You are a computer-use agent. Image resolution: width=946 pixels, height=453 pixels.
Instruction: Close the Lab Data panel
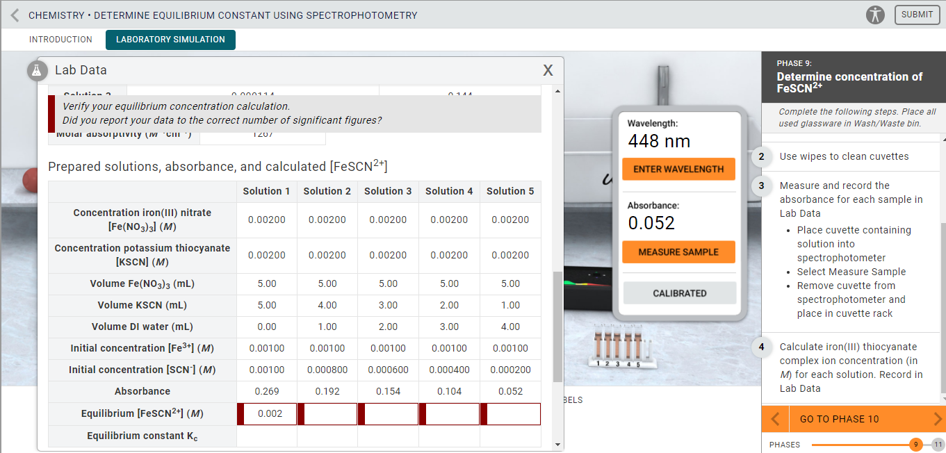pos(548,70)
